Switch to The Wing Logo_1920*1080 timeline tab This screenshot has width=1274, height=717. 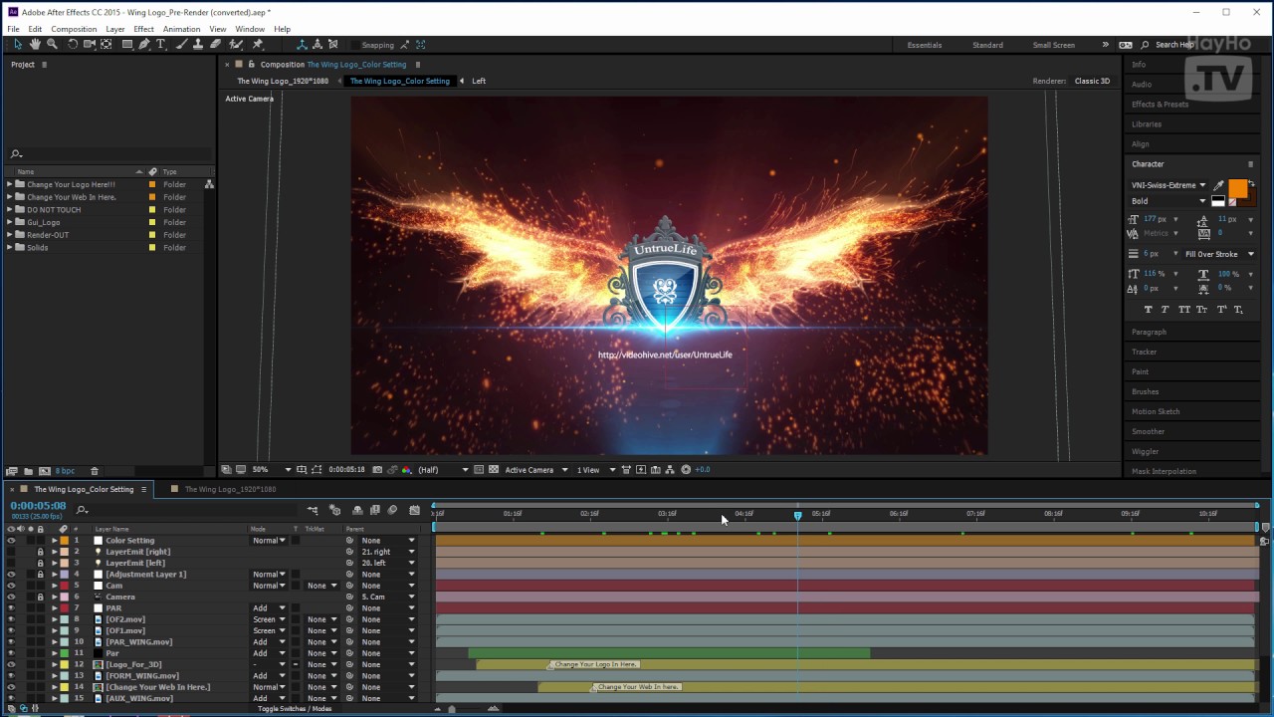pos(230,489)
